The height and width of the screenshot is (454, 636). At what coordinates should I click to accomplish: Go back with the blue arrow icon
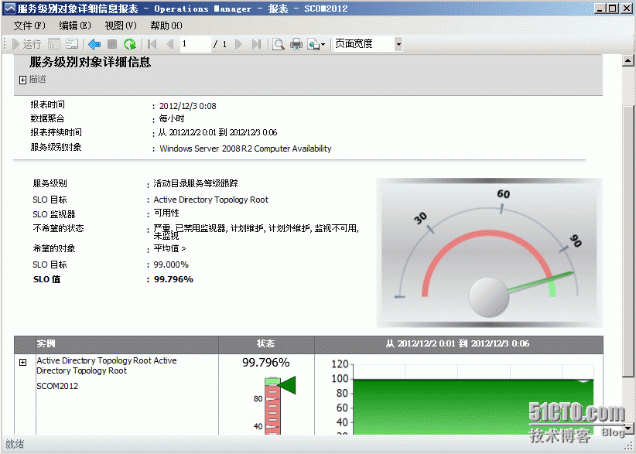94,44
